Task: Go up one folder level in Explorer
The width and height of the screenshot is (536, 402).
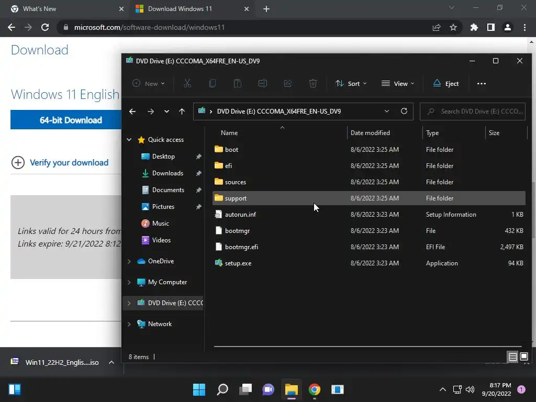Action: click(x=182, y=111)
